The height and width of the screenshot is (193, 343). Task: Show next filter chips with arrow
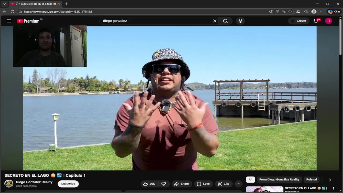coord(330,180)
